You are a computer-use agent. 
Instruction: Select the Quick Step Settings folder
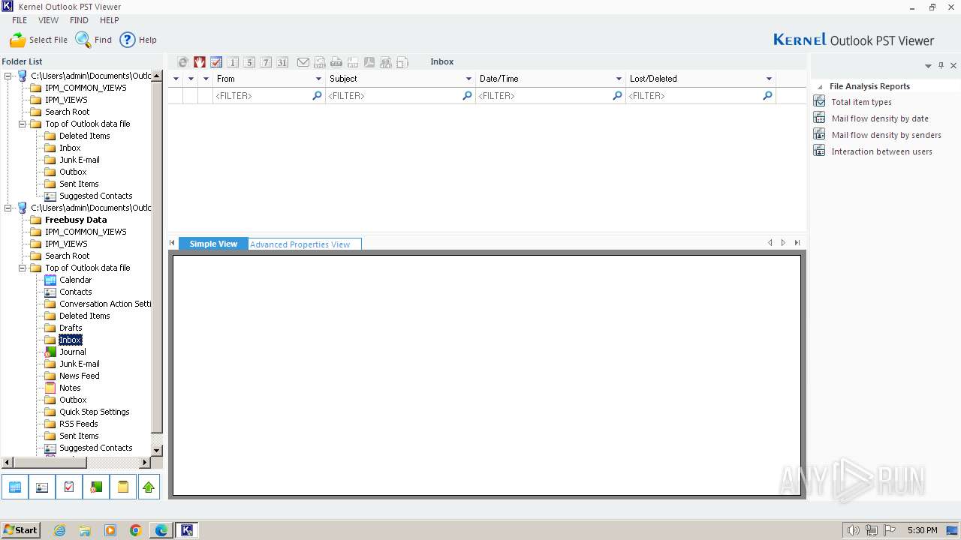(95, 412)
